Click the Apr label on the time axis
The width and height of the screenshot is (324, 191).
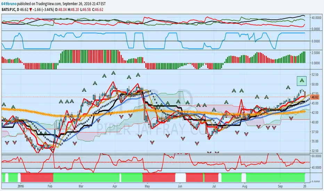click(115, 186)
